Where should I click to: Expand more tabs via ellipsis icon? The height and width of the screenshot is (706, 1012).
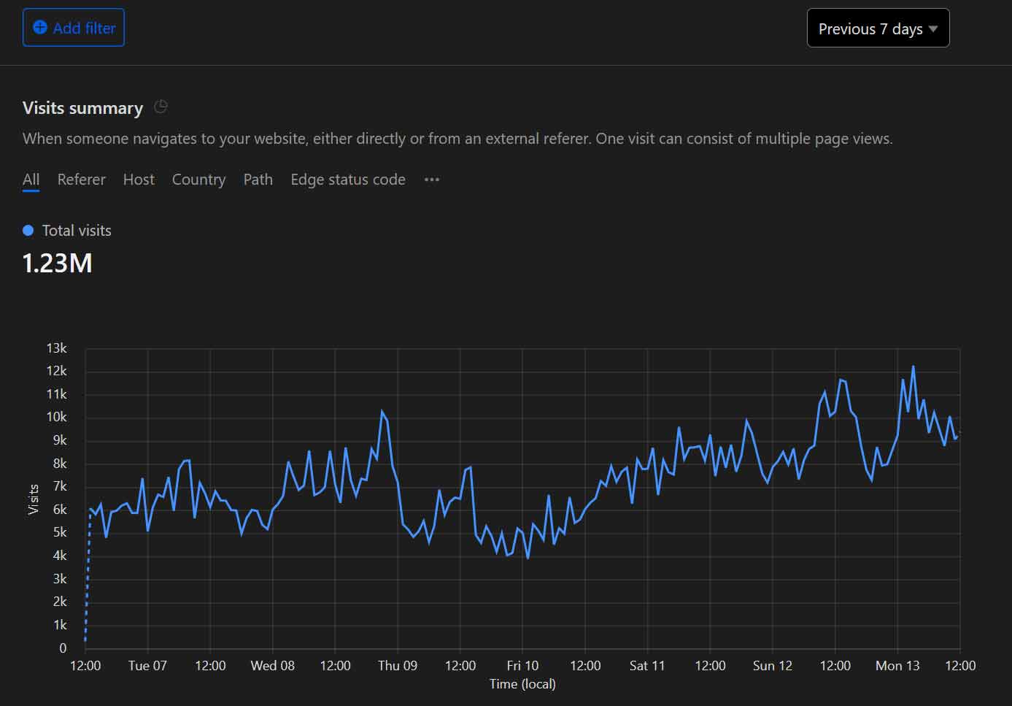tap(432, 180)
